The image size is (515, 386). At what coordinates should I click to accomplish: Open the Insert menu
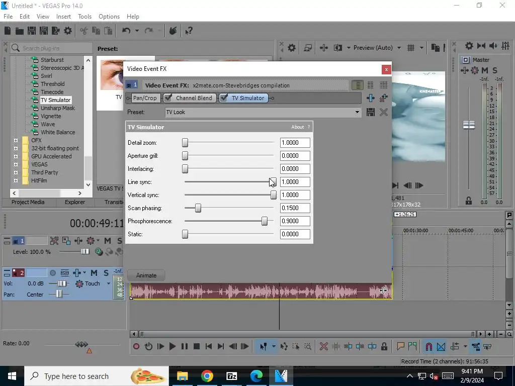(x=63, y=17)
